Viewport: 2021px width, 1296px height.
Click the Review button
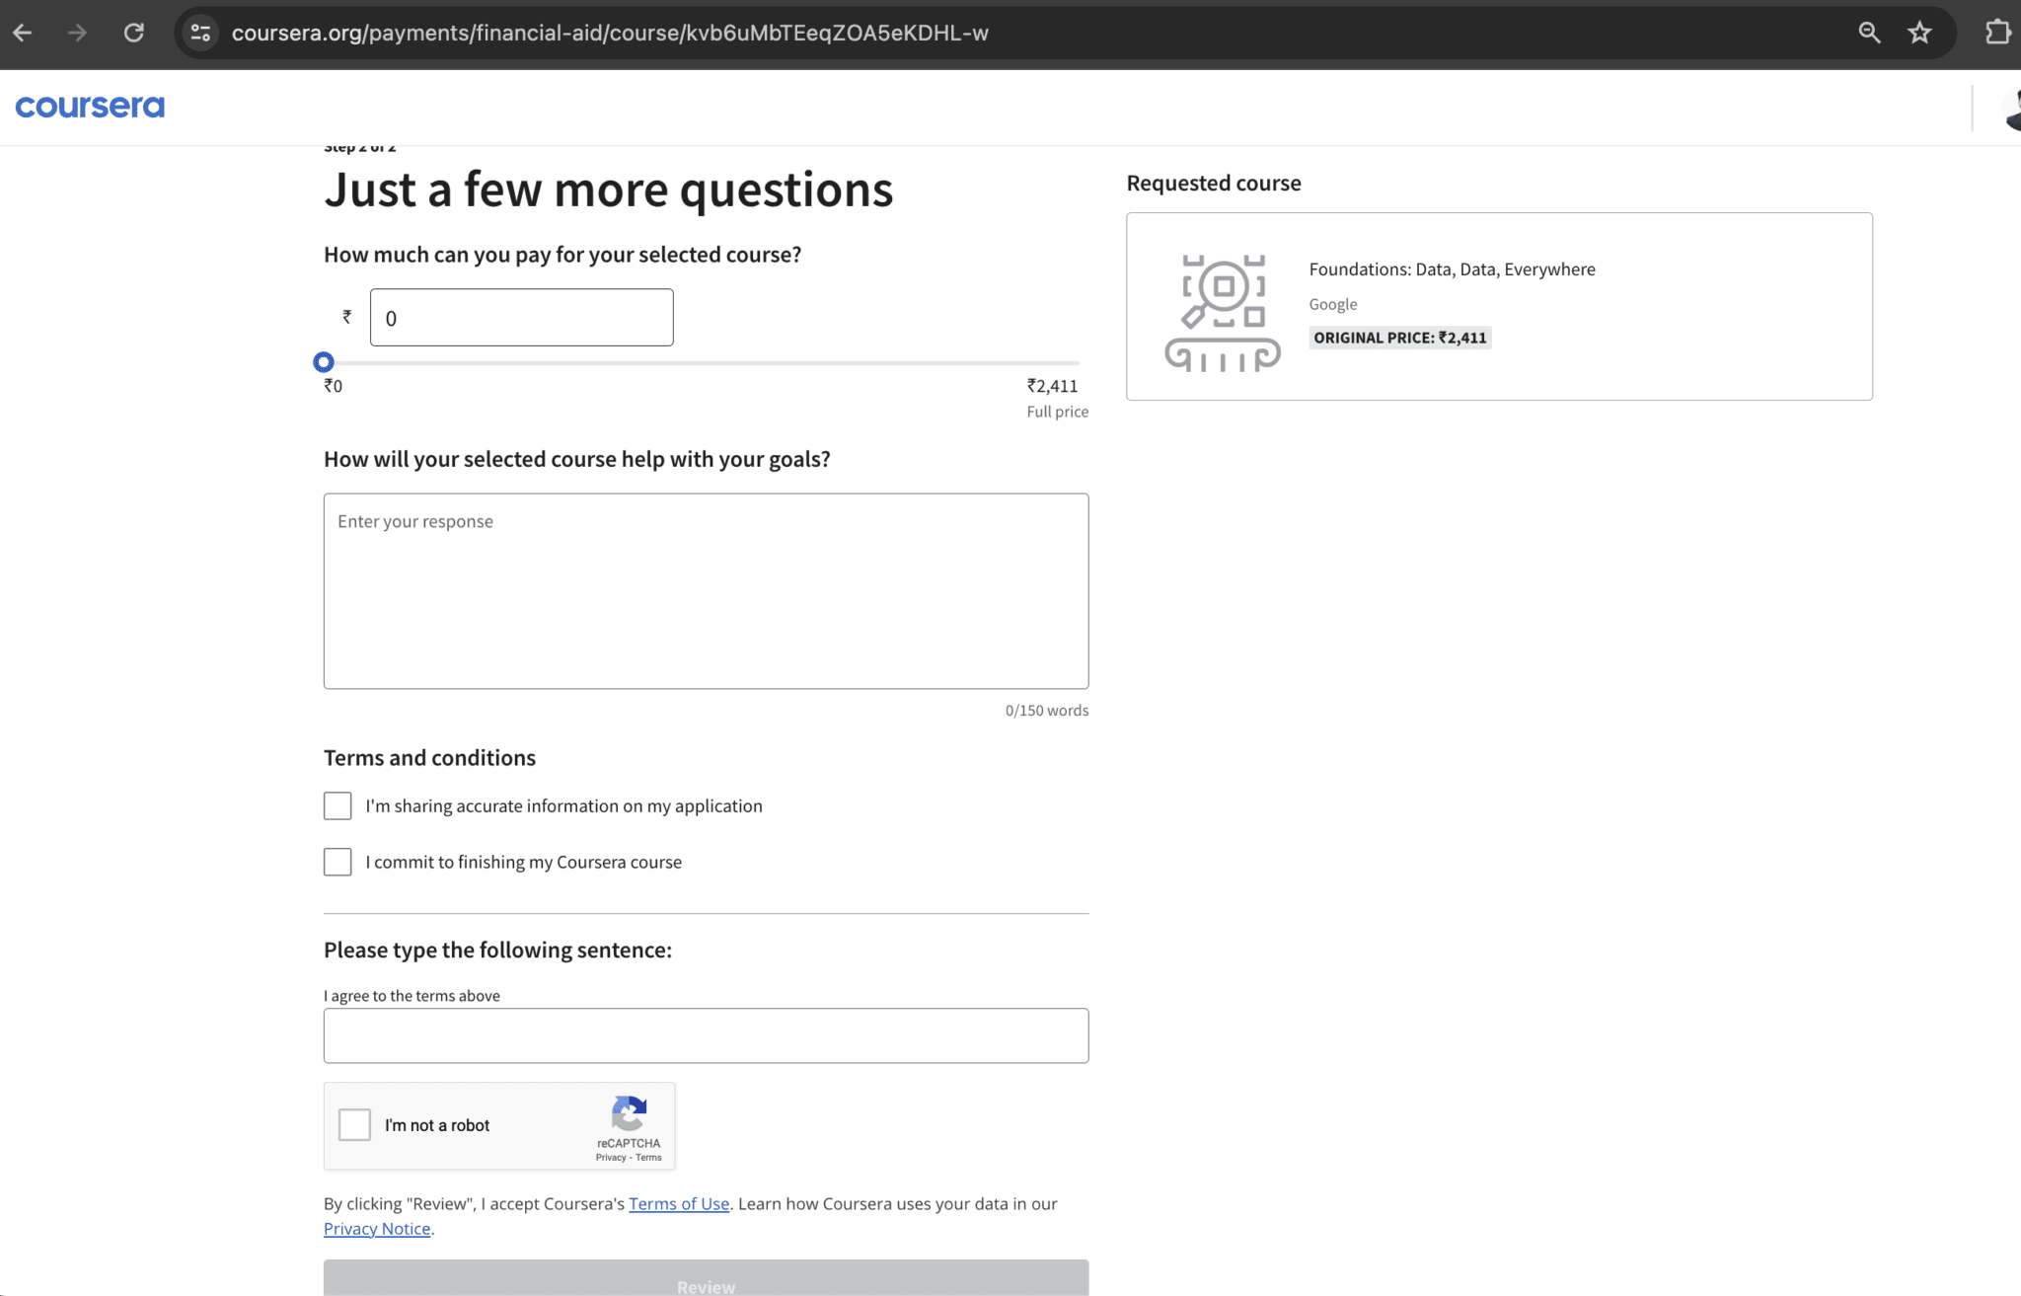[705, 1284]
